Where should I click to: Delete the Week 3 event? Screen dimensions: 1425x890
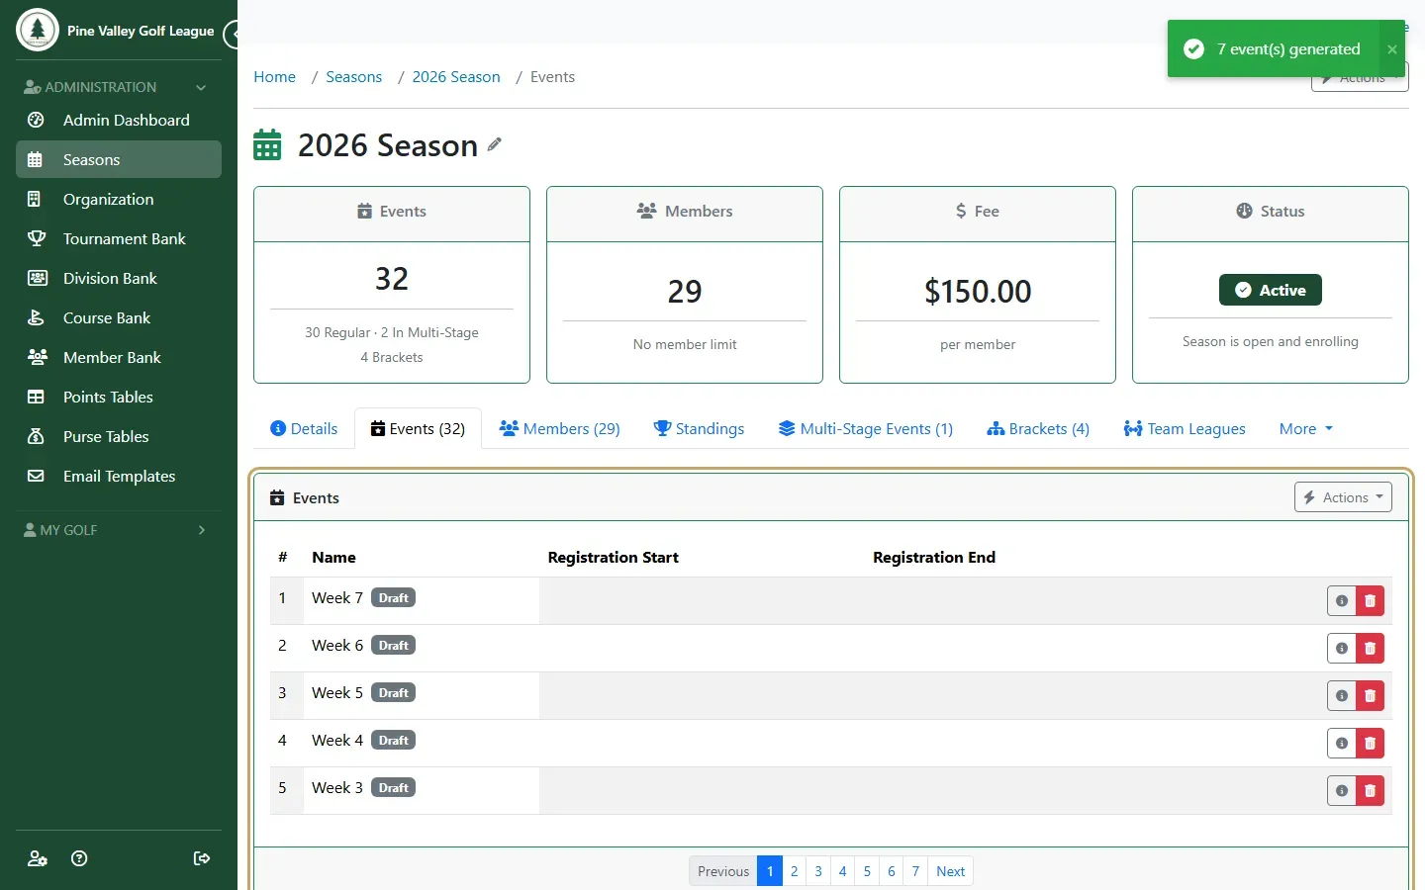point(1371,791)
